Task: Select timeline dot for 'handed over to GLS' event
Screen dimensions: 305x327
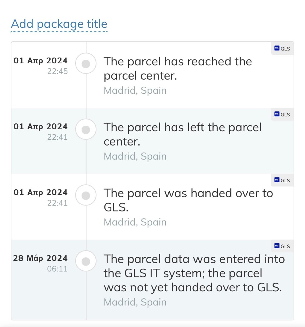Action: [x=86, y=196]
